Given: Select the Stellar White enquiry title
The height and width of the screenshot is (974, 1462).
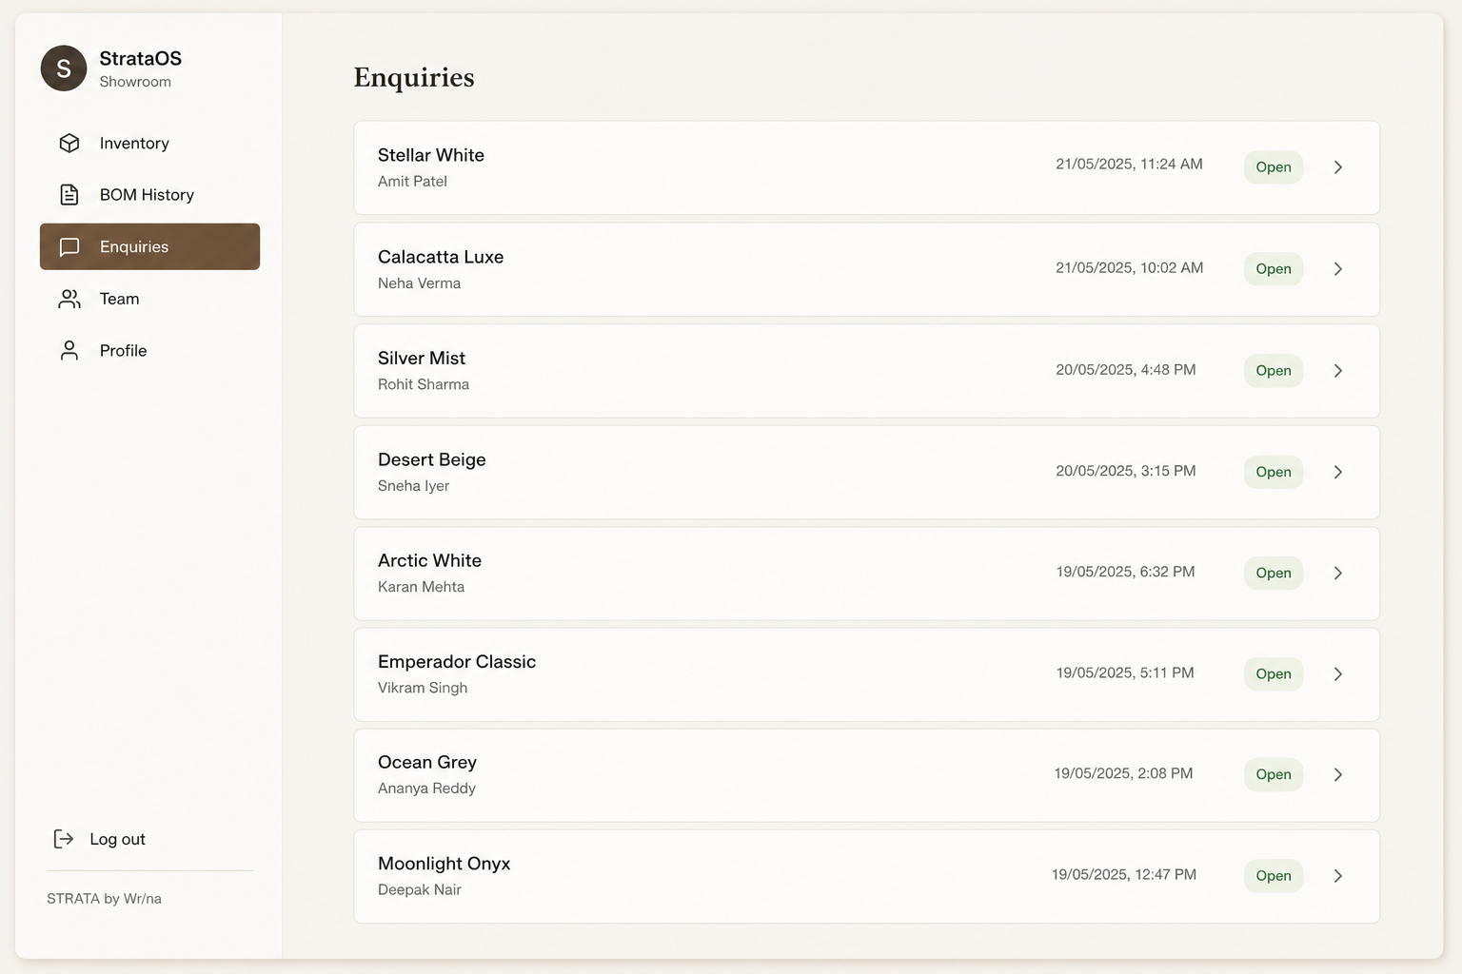Looking at the screenshot, I should click(431, 155).
